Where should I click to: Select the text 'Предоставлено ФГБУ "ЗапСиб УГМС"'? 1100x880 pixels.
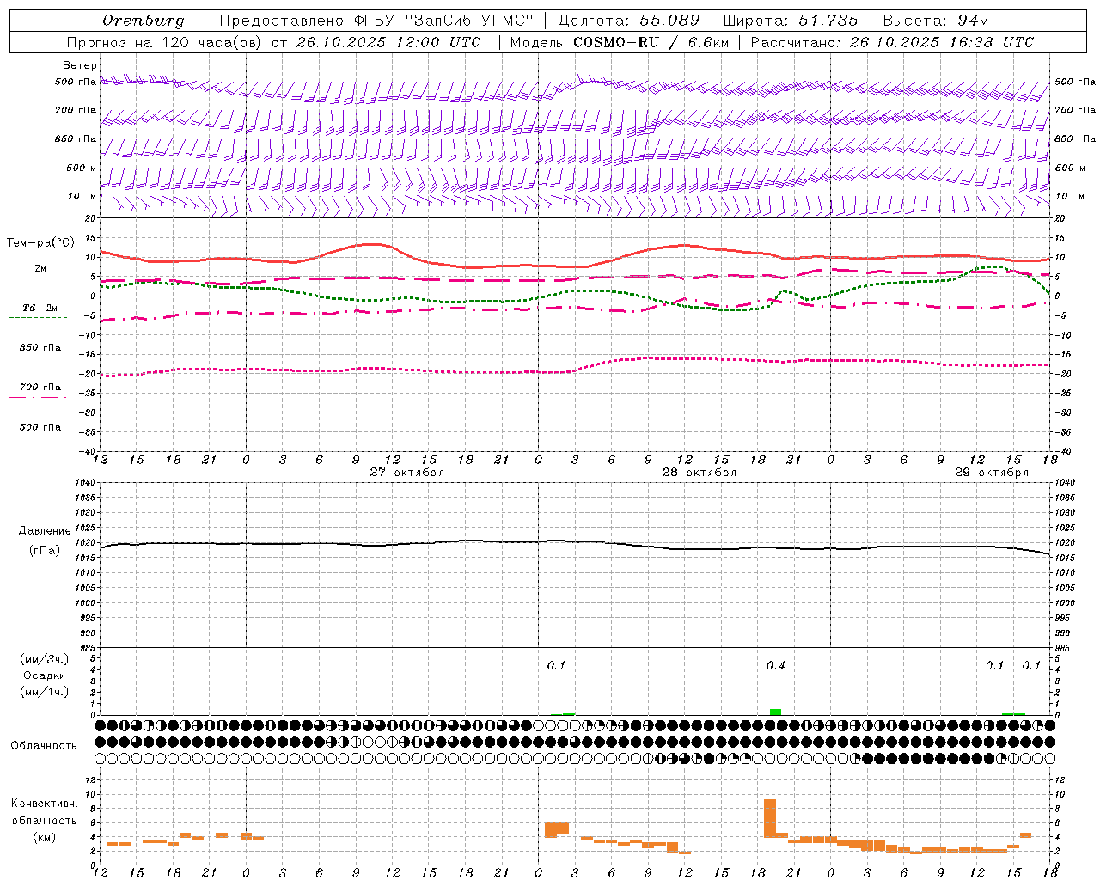pyautogui.click(x=376, y=21)
